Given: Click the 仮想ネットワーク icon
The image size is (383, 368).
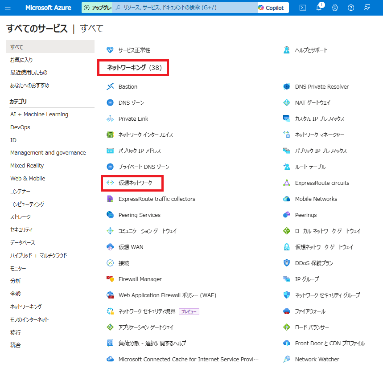Looking at the screenshot, I should coord(110,183).
